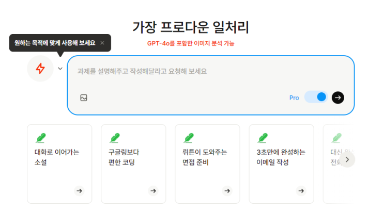Expand the mode chevron beside the lightning icon

tap(60, 69)
